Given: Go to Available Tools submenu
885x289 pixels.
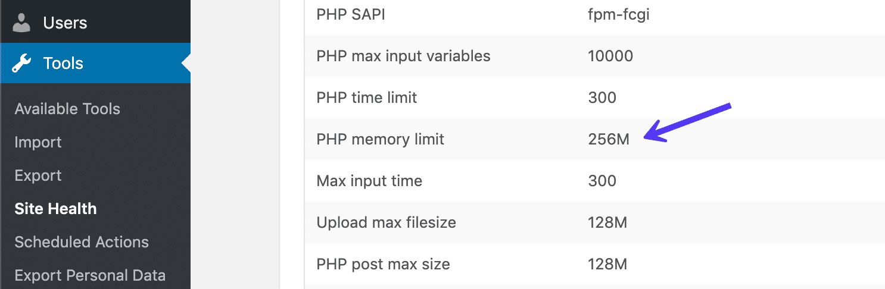Looking at the screenshot, I should (x=67, y=109).
